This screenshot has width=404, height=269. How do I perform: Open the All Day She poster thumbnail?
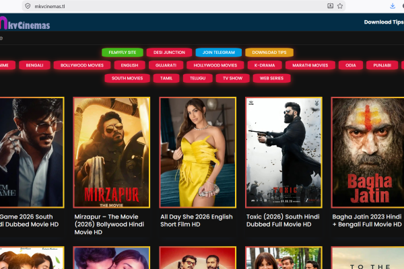point(197,153)
